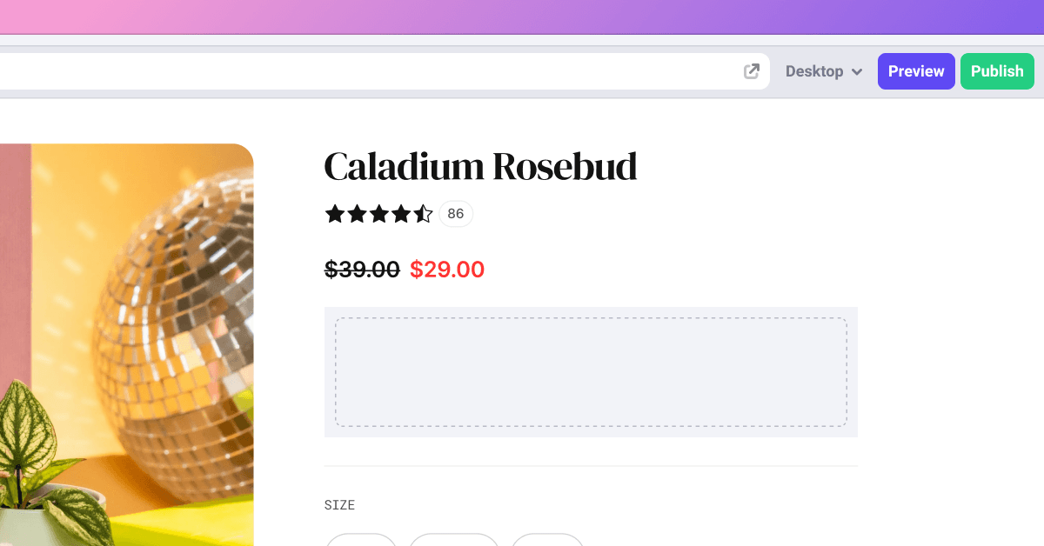1044x546 pixels.
Task: Publish the page with the green button
Action: coord(997,71)
